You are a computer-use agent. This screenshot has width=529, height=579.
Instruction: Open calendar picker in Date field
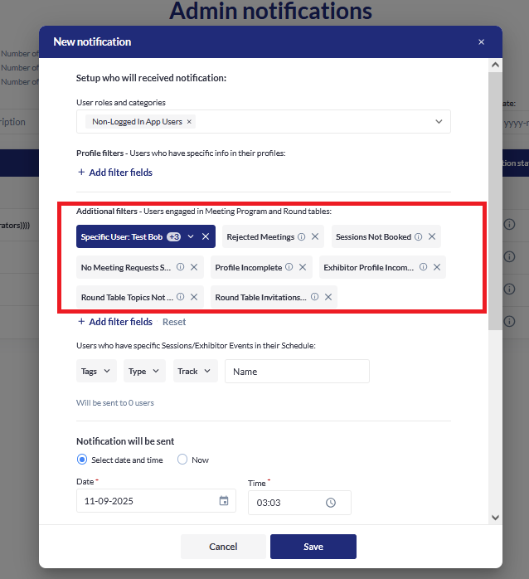coord(224,501)
